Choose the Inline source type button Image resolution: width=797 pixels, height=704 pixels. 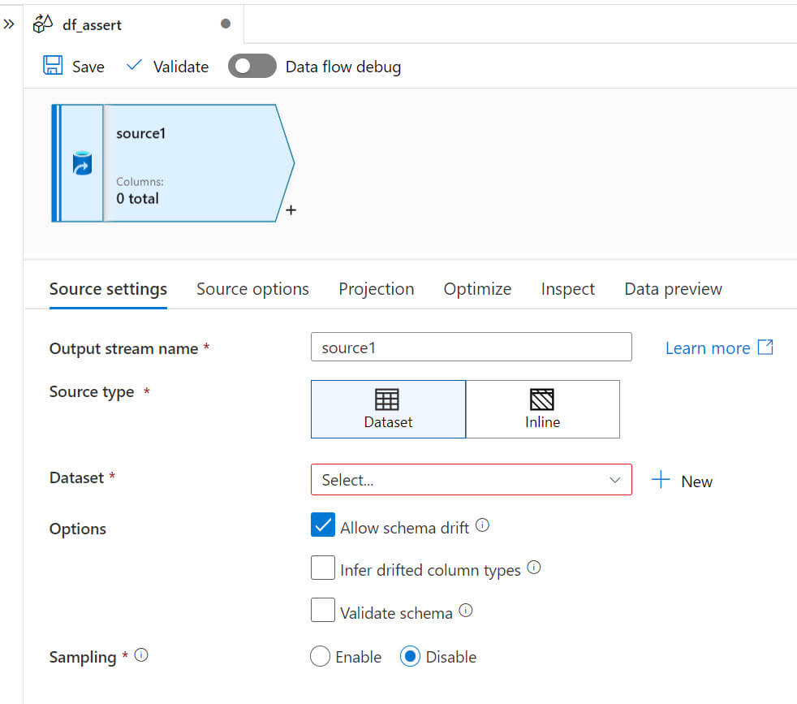(x=542, y=409)
